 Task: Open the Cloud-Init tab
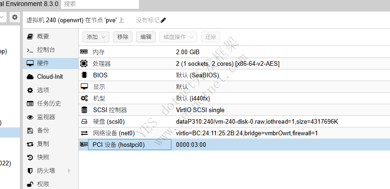click(50, 77)
